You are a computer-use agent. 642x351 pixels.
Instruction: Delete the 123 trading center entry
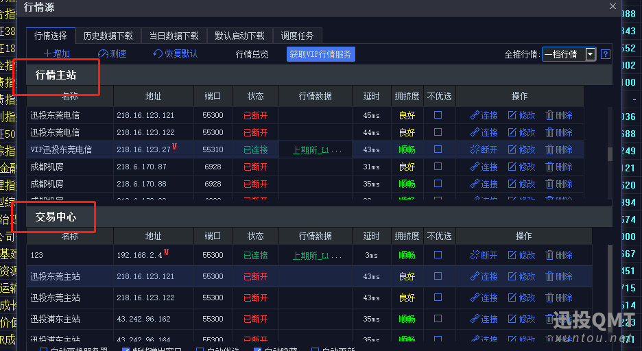pos(559,255)
